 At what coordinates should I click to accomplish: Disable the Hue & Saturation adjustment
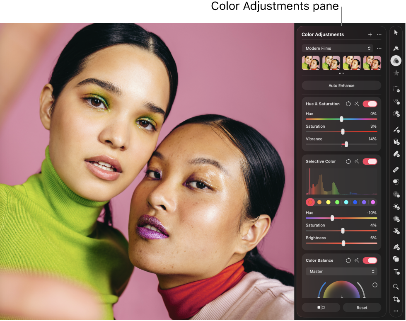tap(370, 104)
